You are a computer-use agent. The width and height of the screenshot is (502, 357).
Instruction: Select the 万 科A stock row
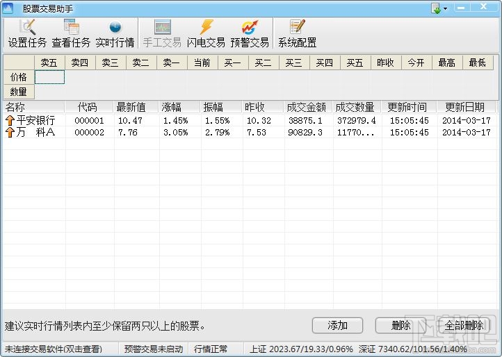tap(250, 132)
